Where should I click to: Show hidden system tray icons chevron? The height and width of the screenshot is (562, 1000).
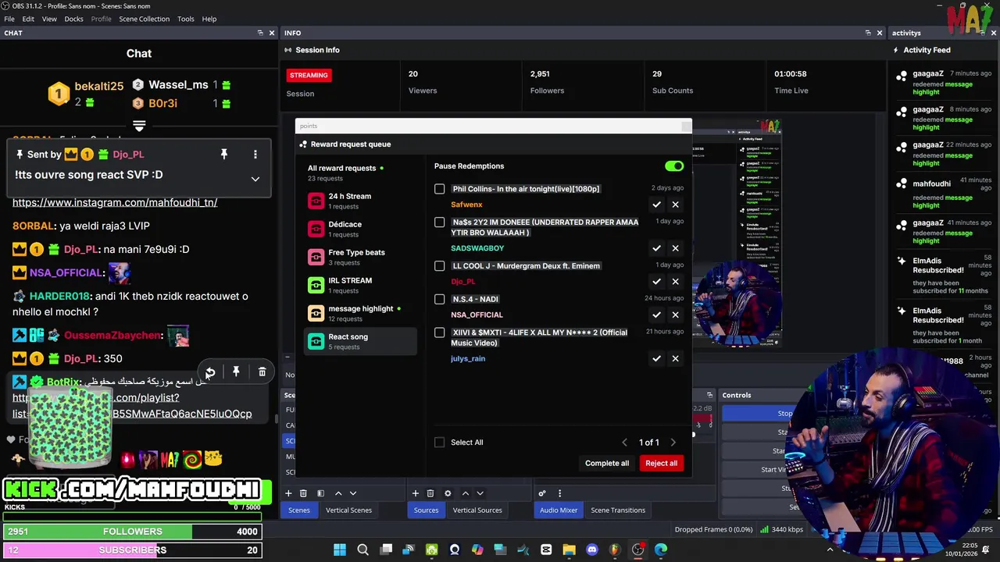pyautogui.click(x=830, y=550)
